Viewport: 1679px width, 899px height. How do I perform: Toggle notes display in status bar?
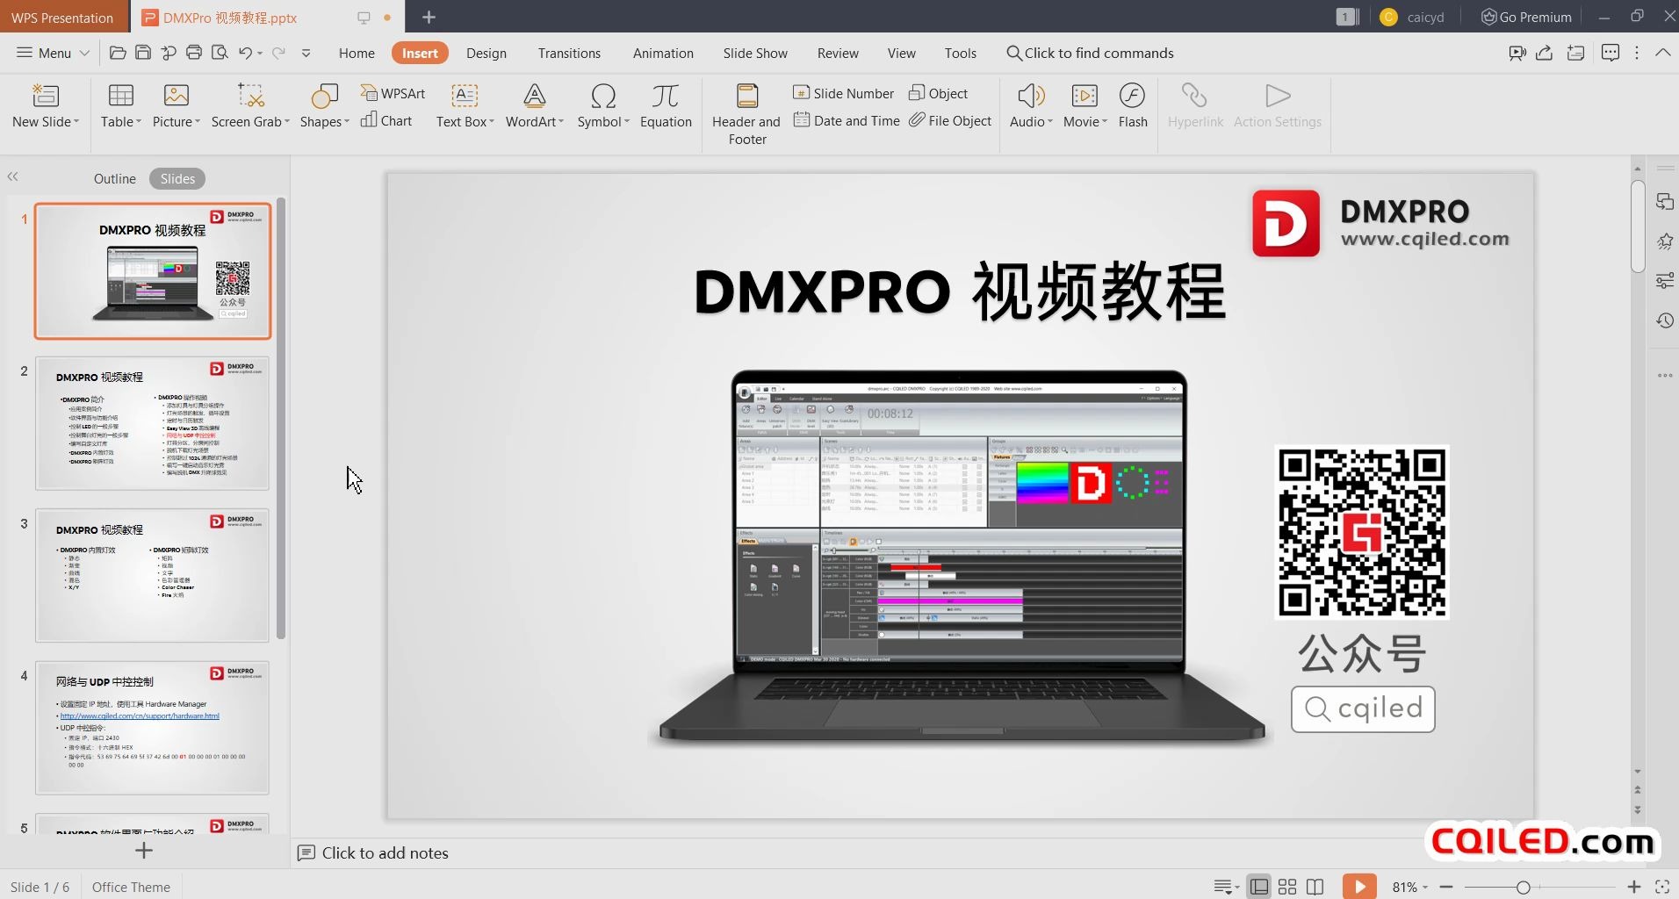click(1226, 887)
